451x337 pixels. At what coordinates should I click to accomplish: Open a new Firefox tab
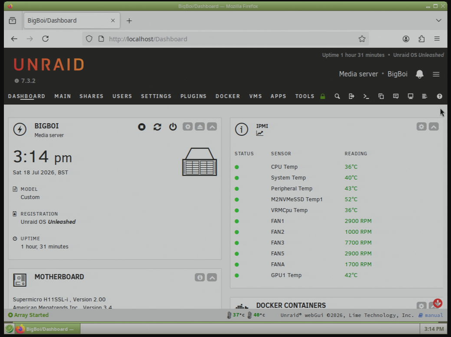coord(129,21)
